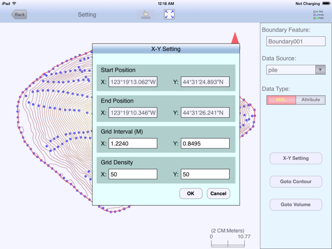Tap the End Position label
The width and height of the screenshot is (332, 249).
pyautogui.click(x=117, y=101)
